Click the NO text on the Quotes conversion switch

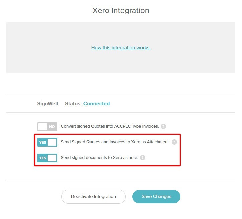click(x=52, y=127)
